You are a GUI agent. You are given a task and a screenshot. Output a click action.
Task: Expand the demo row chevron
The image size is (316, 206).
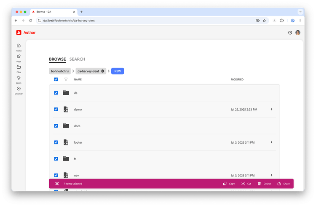coord(271,110)
